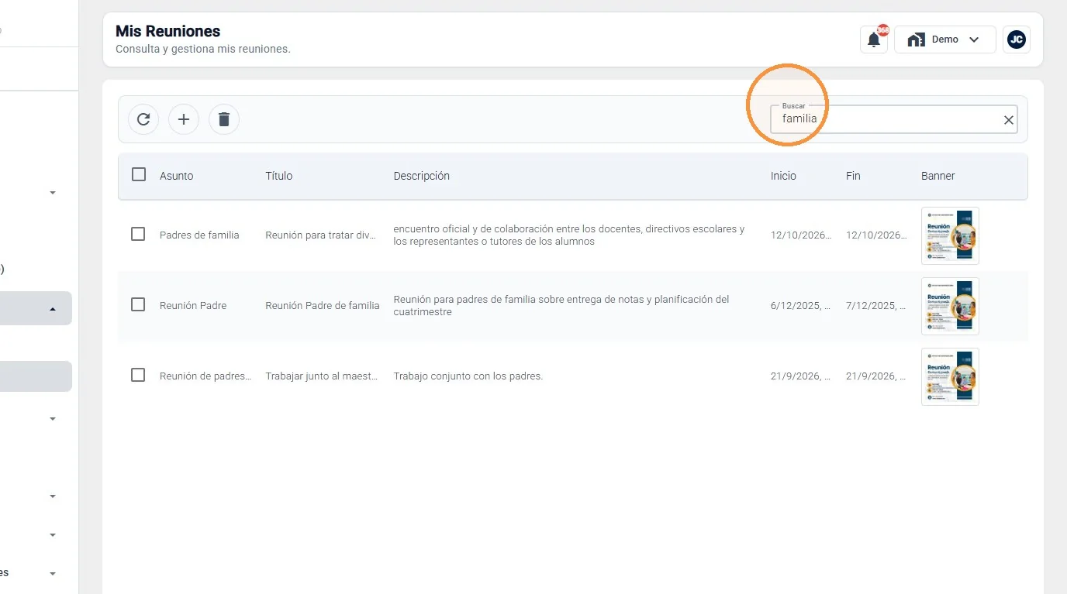Open the Demo dropdown chevron
The width and height of the screenshot is (1067, 594).
coord(974,39)
